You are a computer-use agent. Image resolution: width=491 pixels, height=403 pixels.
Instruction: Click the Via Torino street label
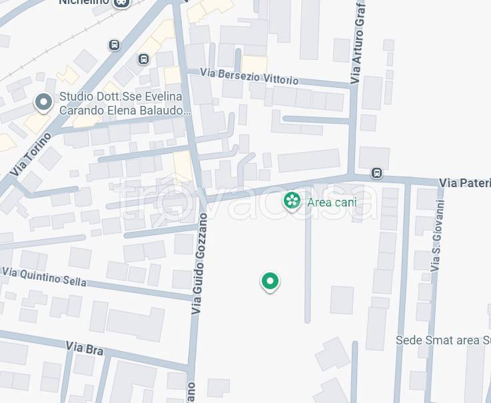[x=31, y=155]
